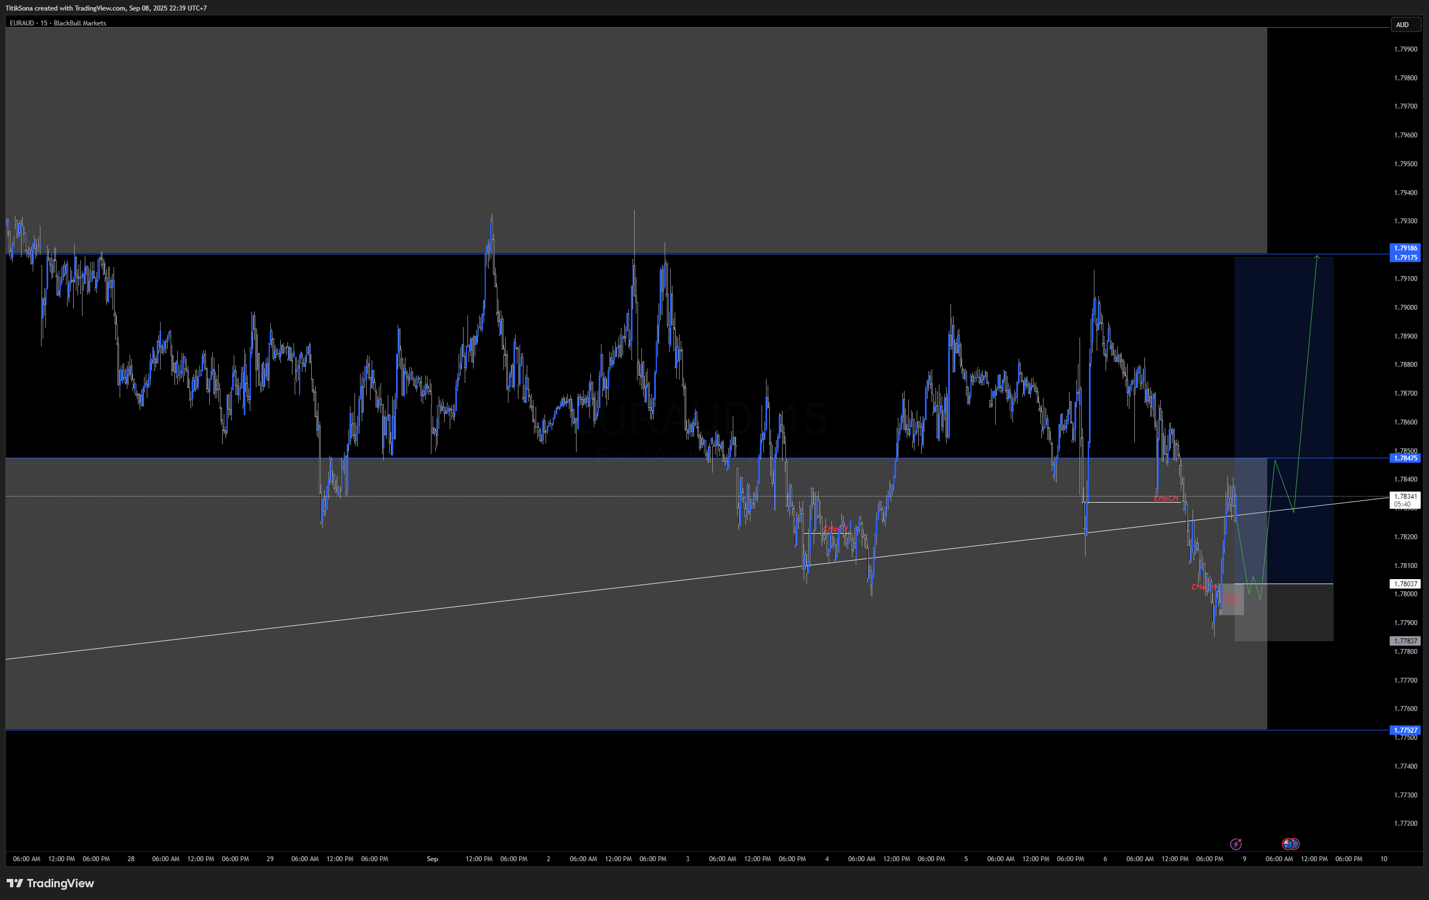
Task: Click the current price label 1.78341
Action: (x=1405, y=497)
